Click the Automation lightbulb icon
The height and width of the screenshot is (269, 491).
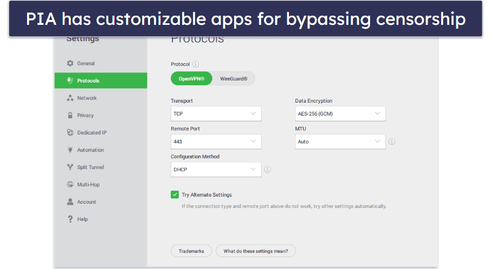(x=70, y=150)
